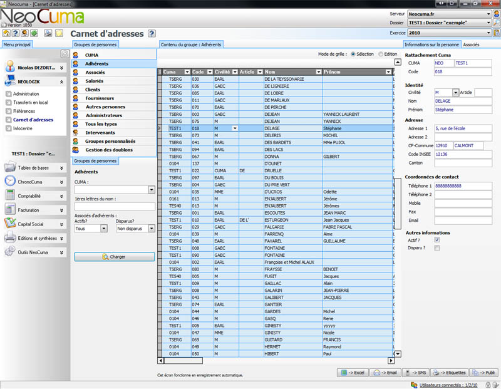Click the Nicolas DEZORT user icon
The width and height of the screenshot is (501, 389).
10,66
